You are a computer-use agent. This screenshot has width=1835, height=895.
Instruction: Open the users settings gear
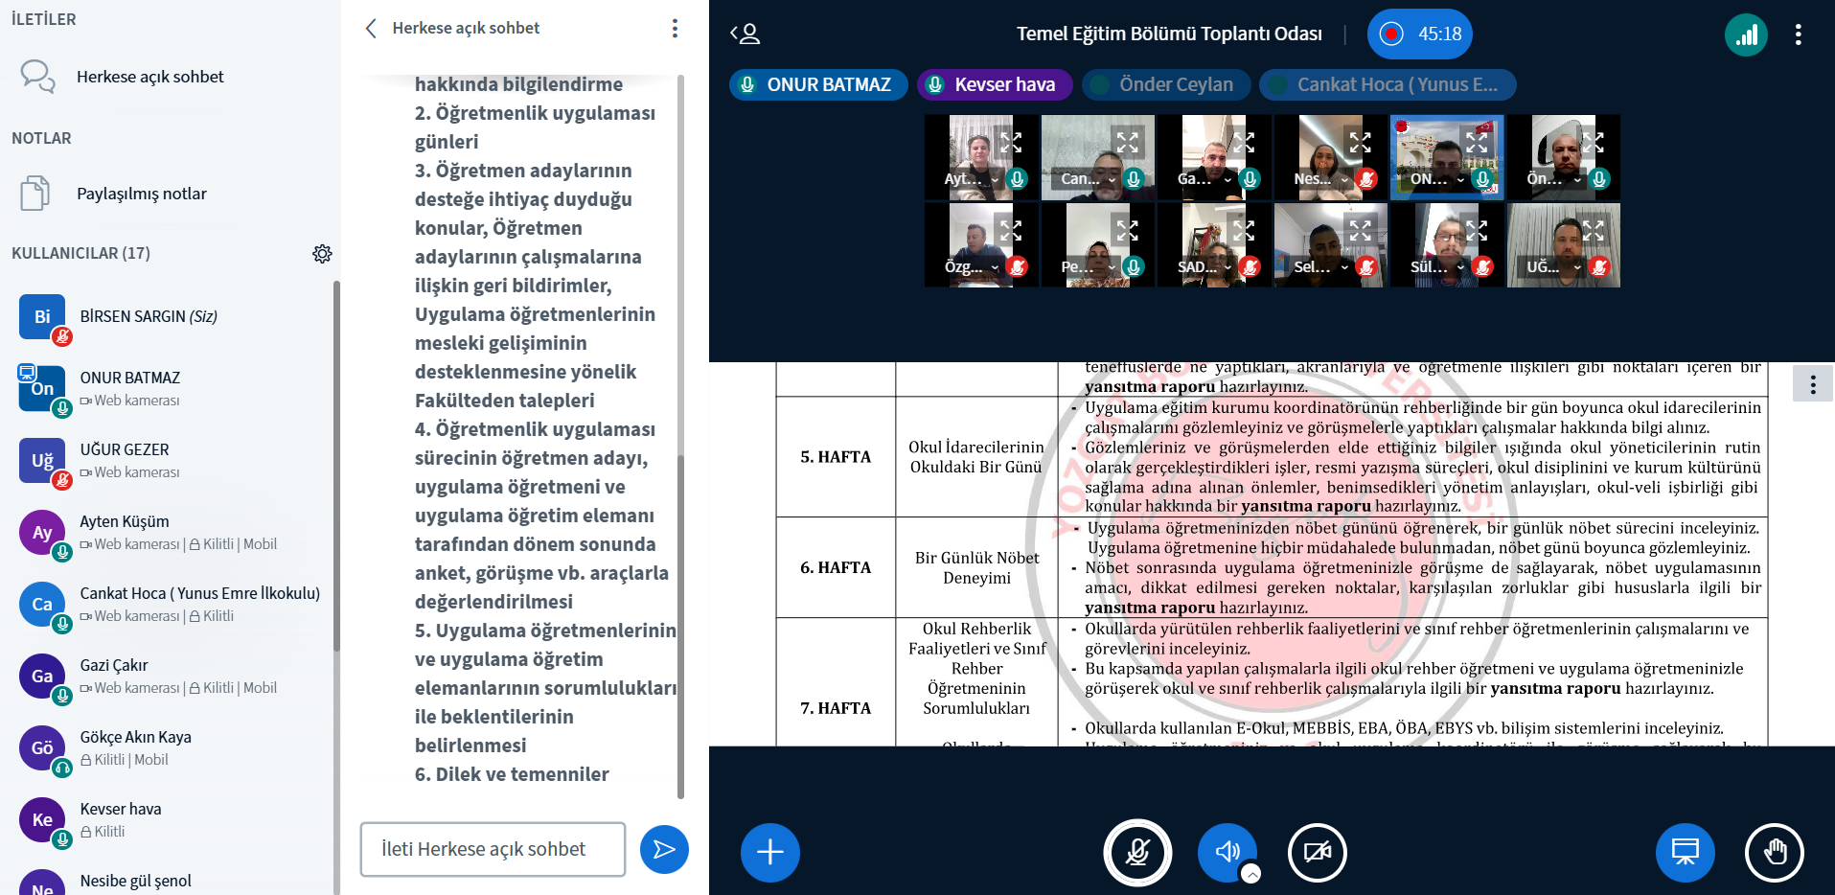coord(322,254)
